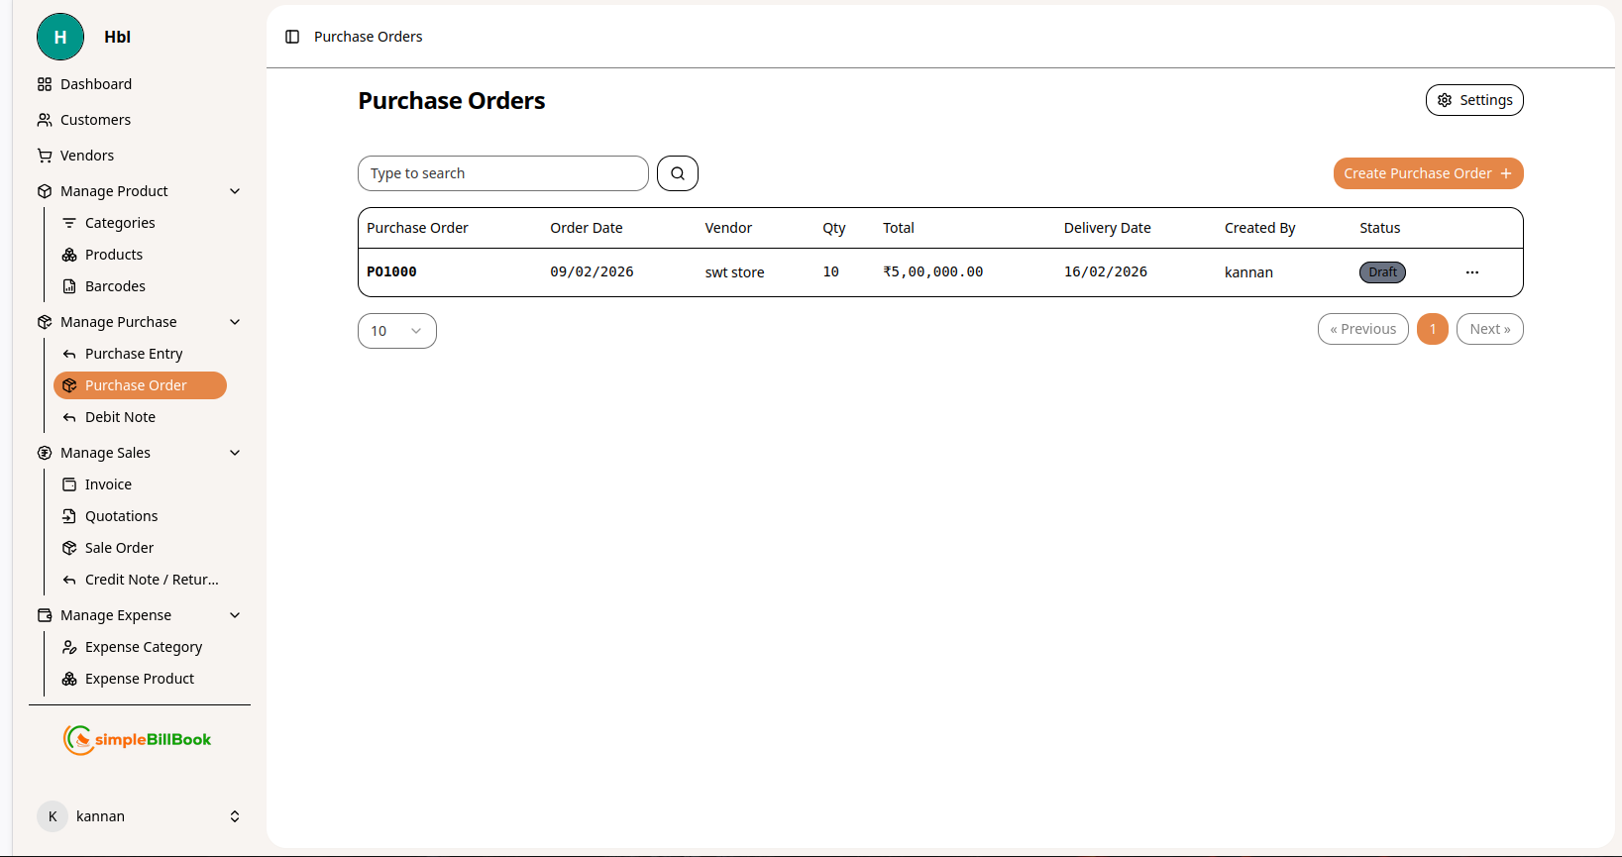The image size is (1622, 857).
Task: Open Purchase Entry in sidebar
Action: point(134,354)
